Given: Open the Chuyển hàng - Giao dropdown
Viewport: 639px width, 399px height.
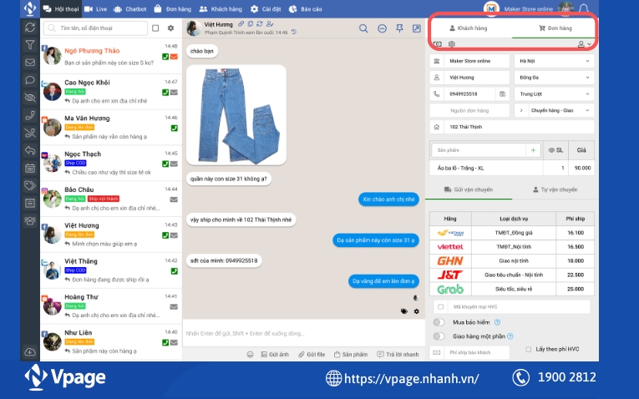Looking at the screenshot, I should click(560, 110).
